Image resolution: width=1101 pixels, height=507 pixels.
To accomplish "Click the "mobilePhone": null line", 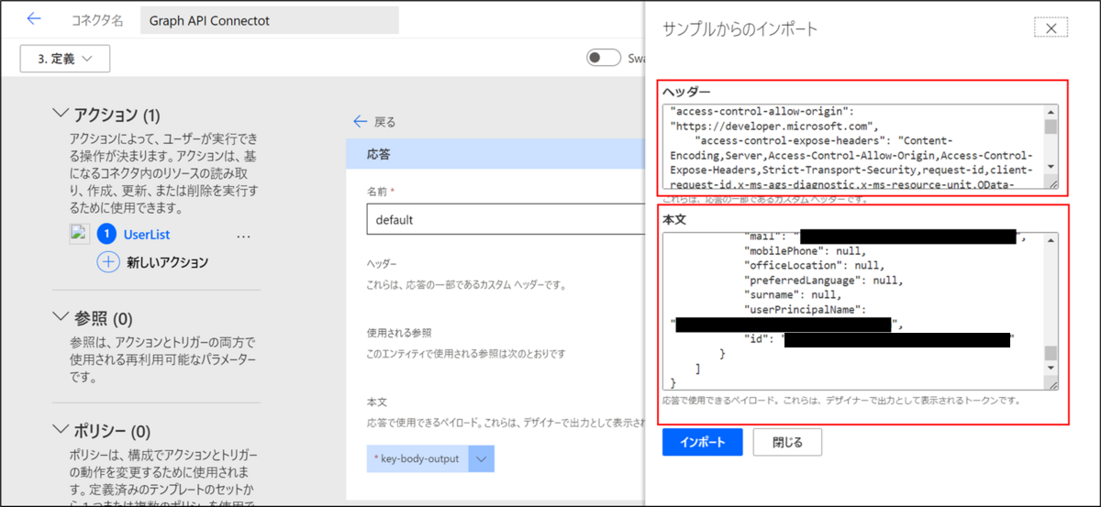I will [805, 251].
